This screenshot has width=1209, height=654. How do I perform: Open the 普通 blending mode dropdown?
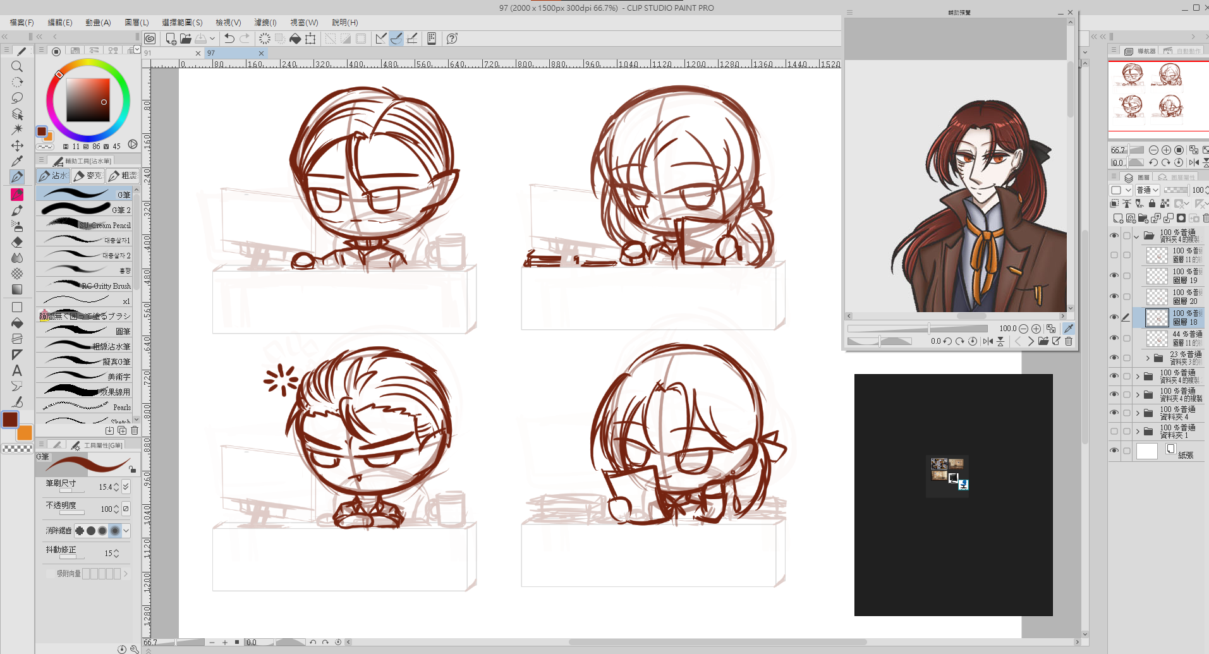pyautogui.click(x=1147, y=190)
